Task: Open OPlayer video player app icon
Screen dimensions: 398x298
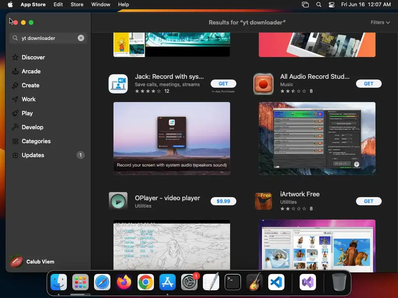Action: pyautogui.click(x=118, y=201)
